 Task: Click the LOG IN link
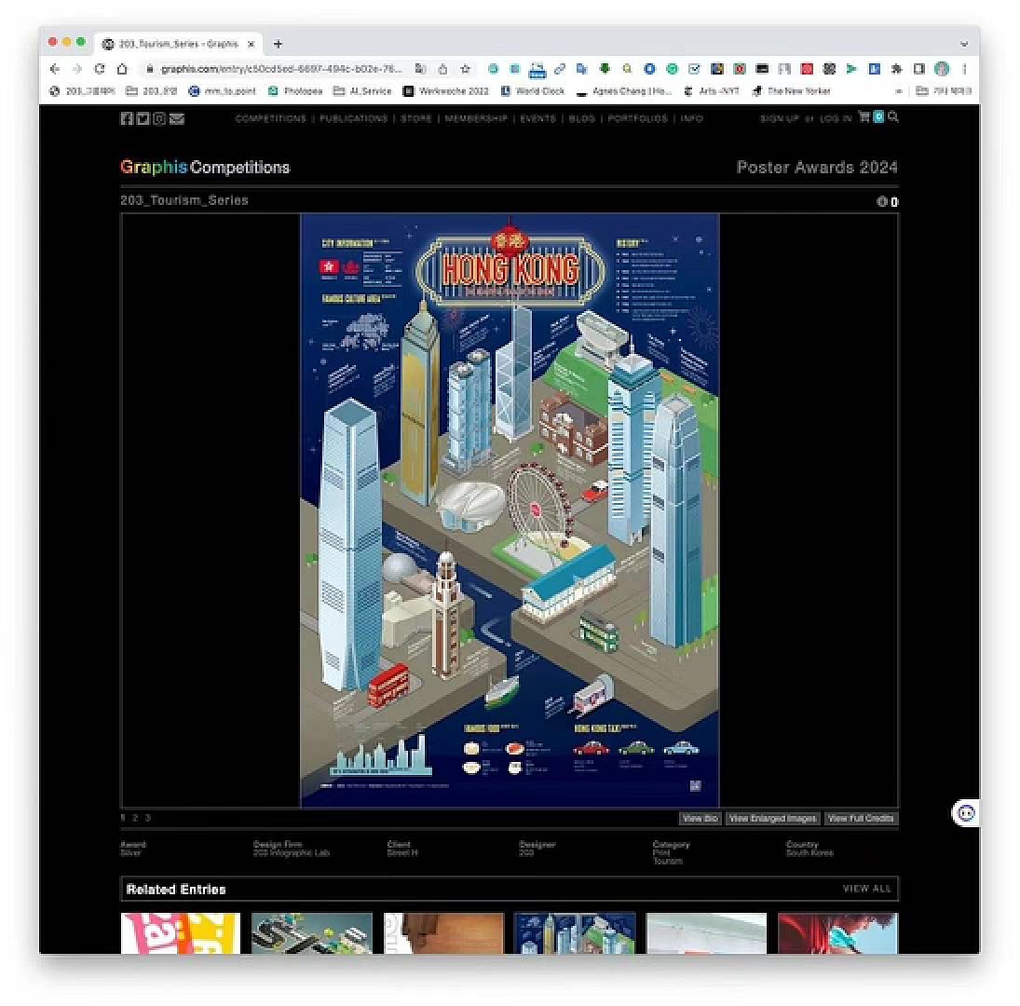[x=836, y=118]
